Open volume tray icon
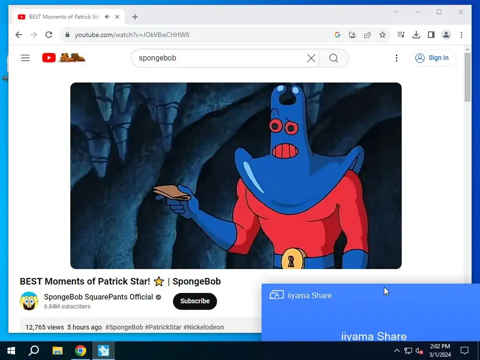This screenshot has width=480, height=360. coord(420,351)
